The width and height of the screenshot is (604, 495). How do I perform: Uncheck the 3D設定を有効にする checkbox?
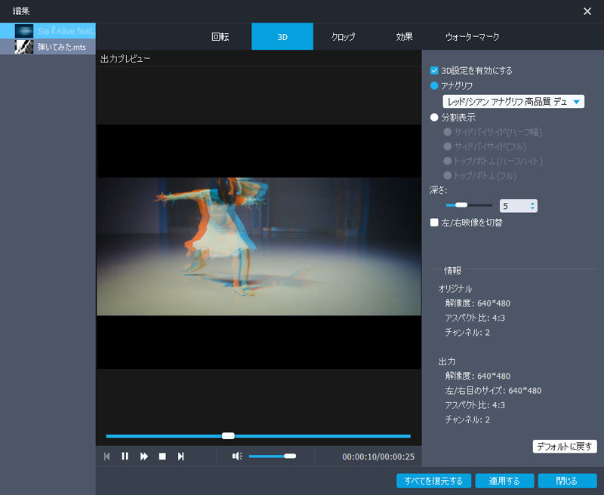click(x=434, y=70)
